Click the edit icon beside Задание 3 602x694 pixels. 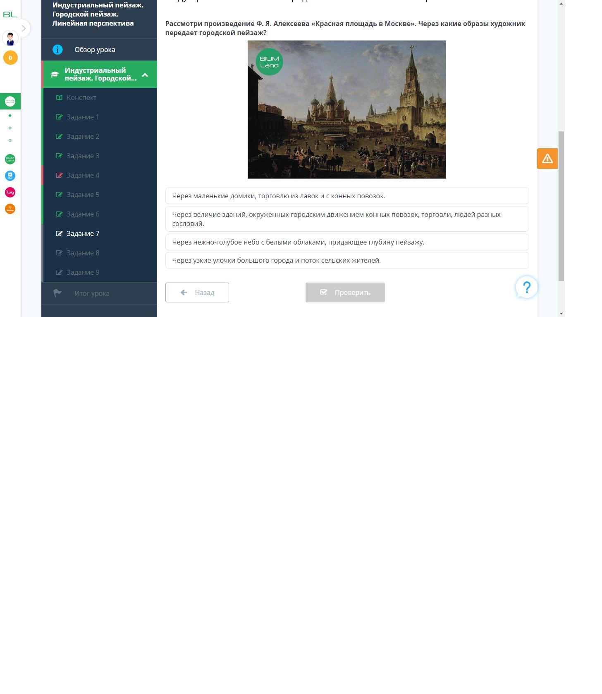[59, 156]
